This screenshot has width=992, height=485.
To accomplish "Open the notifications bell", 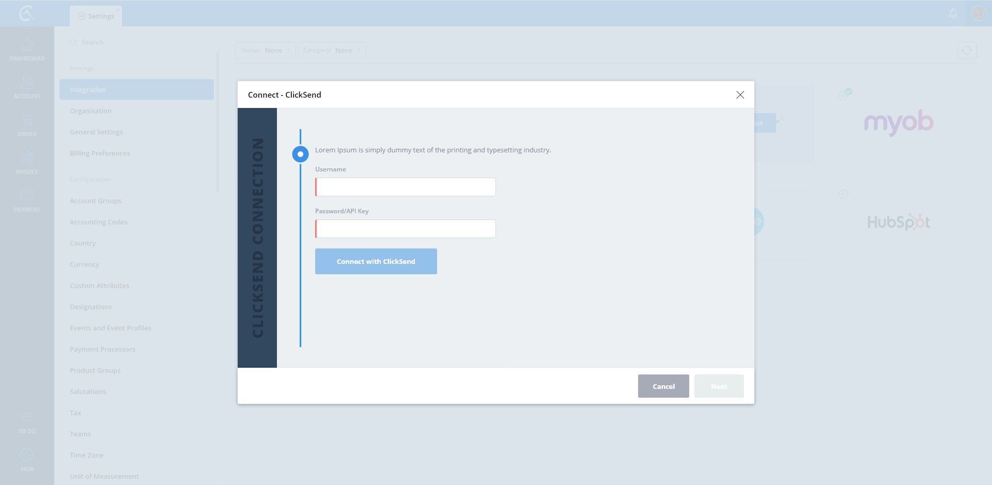I will coord(953,13).
